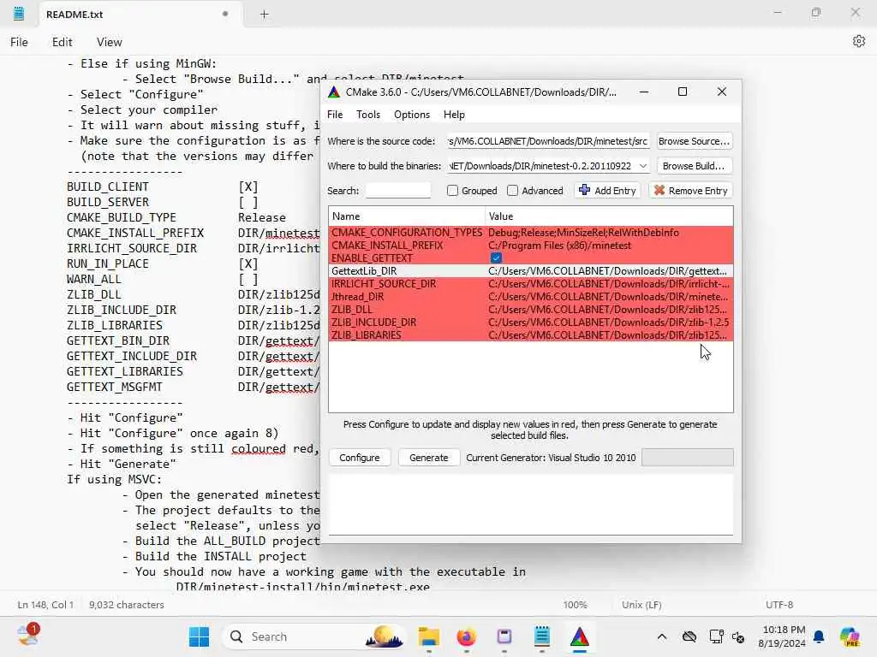Open Notepad taskbar icon
877x657 pixels.
[x=542, y=636]
